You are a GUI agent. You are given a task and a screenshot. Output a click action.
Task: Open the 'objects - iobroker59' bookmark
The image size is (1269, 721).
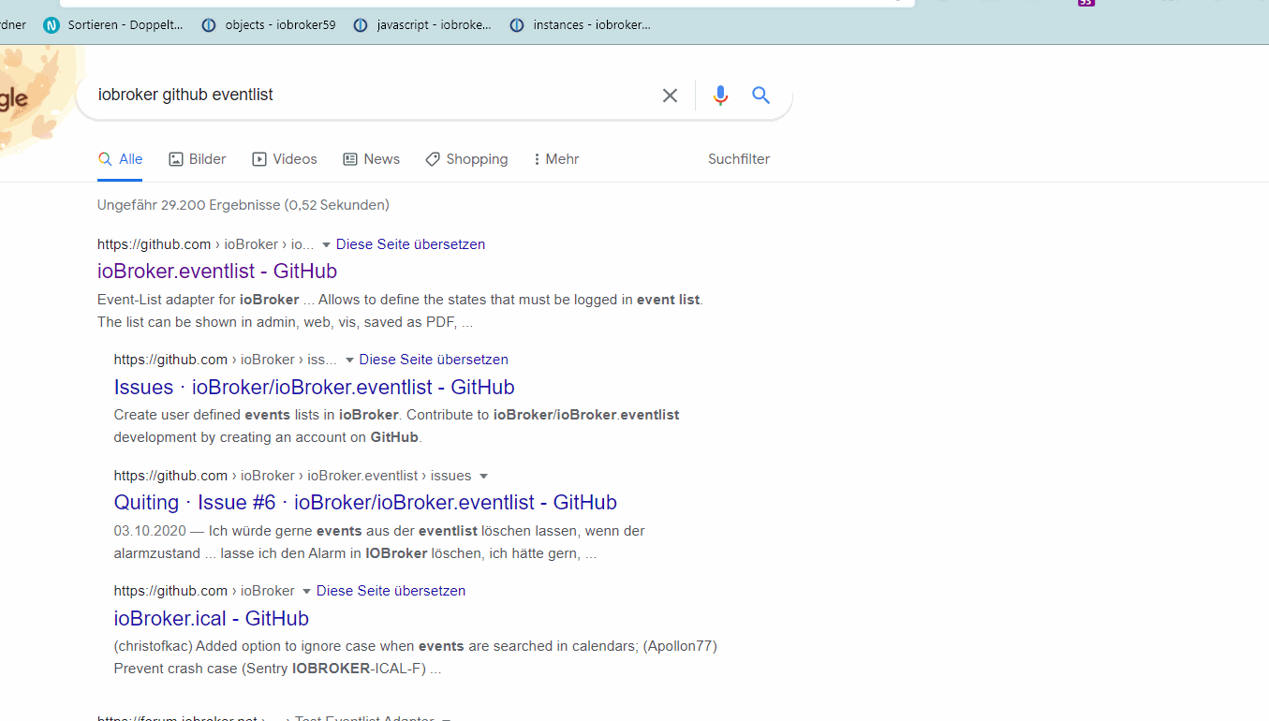(269, 25)
